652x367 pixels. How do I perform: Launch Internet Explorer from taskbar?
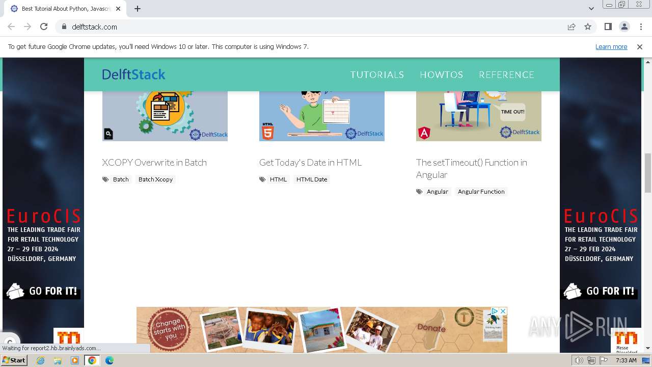point(41,360)
